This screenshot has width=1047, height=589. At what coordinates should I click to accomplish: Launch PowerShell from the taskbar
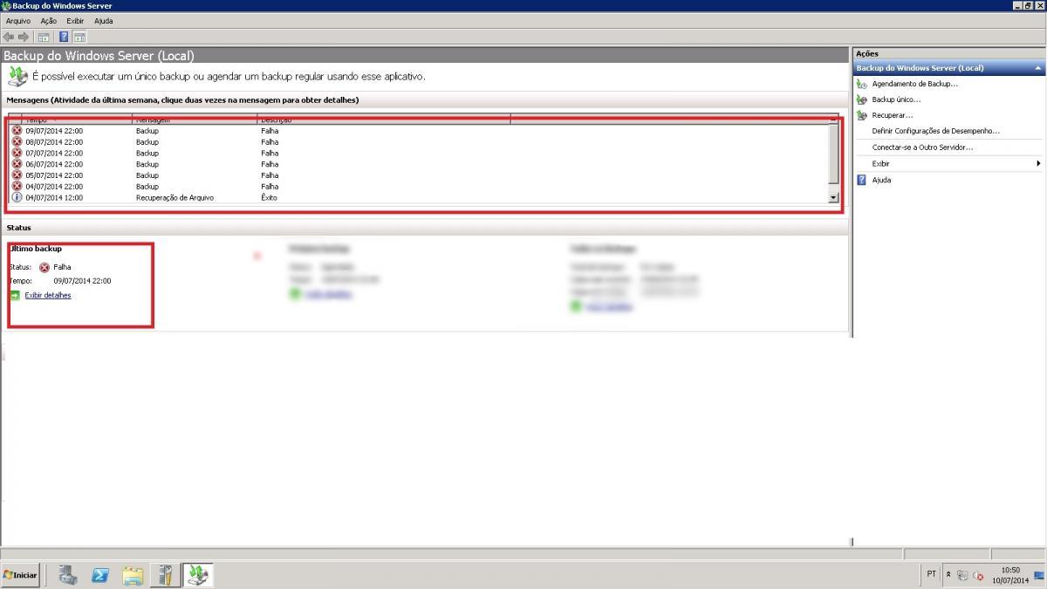100,574
